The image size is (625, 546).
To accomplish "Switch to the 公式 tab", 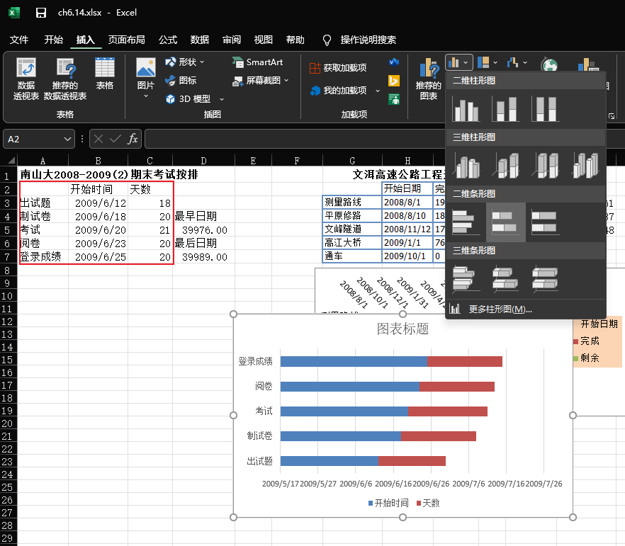I will 168,40.
